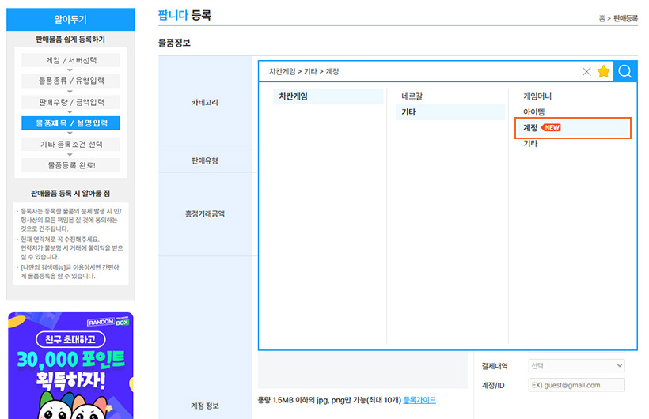Click the 게임 / 서버선택 step
This screenshot has width=649, height=419.
(x=70, y=60)
